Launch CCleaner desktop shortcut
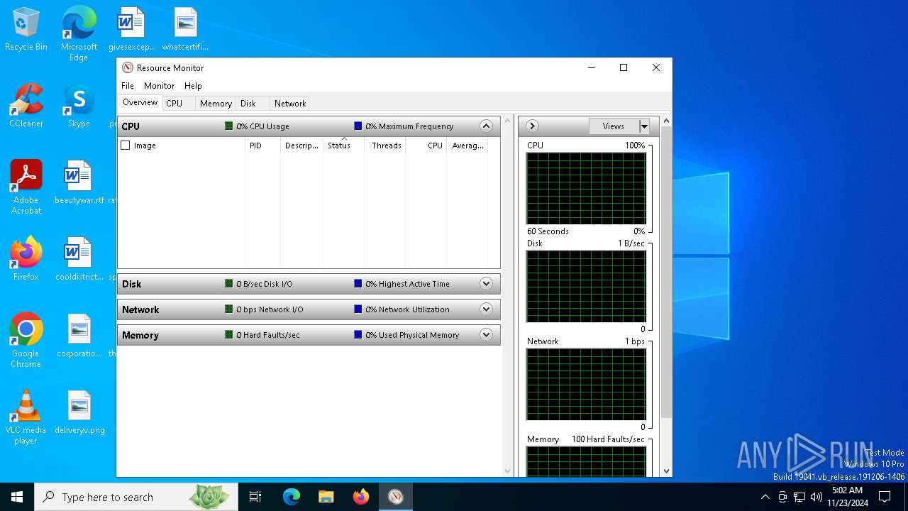Image resolution: width=908 pixels, height=511 pixels. [26, 106]
